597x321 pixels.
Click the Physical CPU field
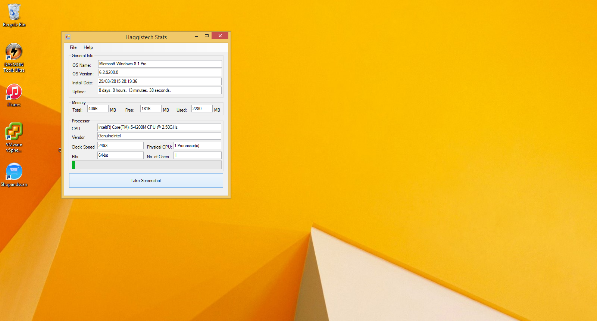(197, 146)
